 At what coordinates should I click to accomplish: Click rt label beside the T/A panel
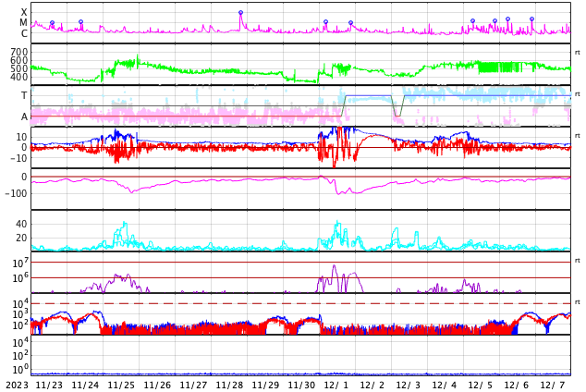577,94
